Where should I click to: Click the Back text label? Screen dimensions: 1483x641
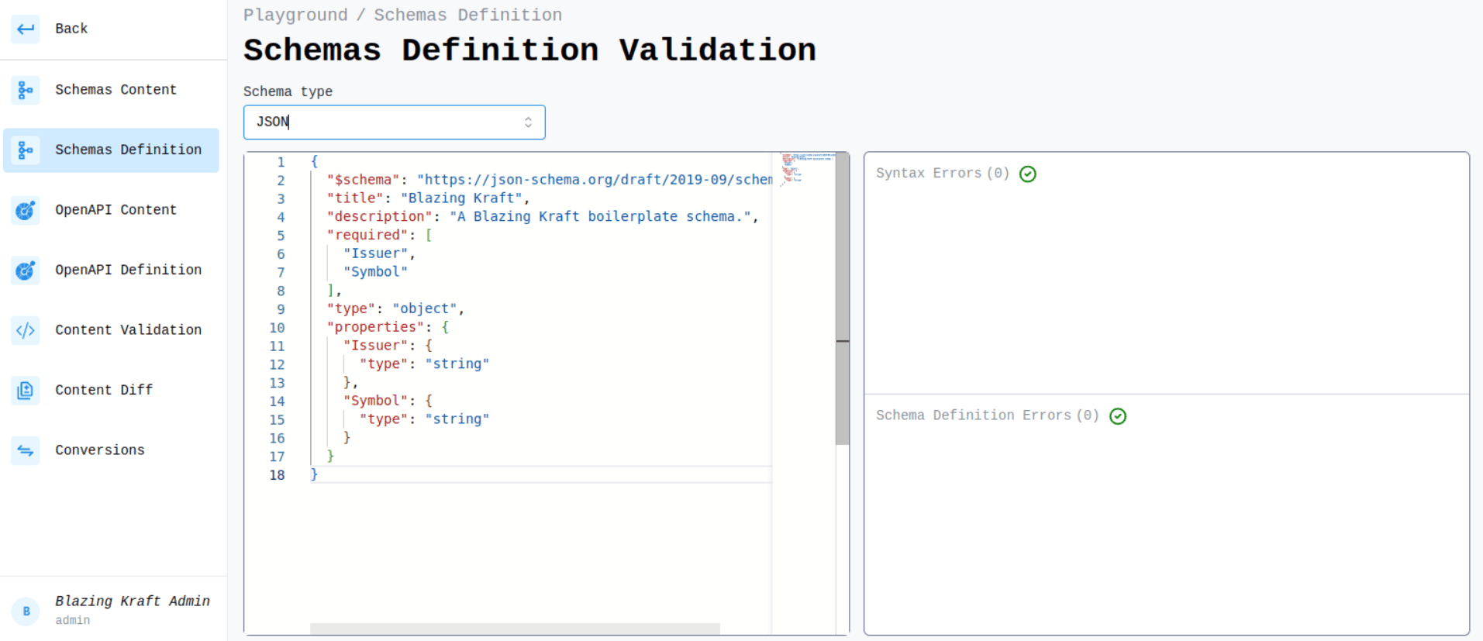coord(71,29)
